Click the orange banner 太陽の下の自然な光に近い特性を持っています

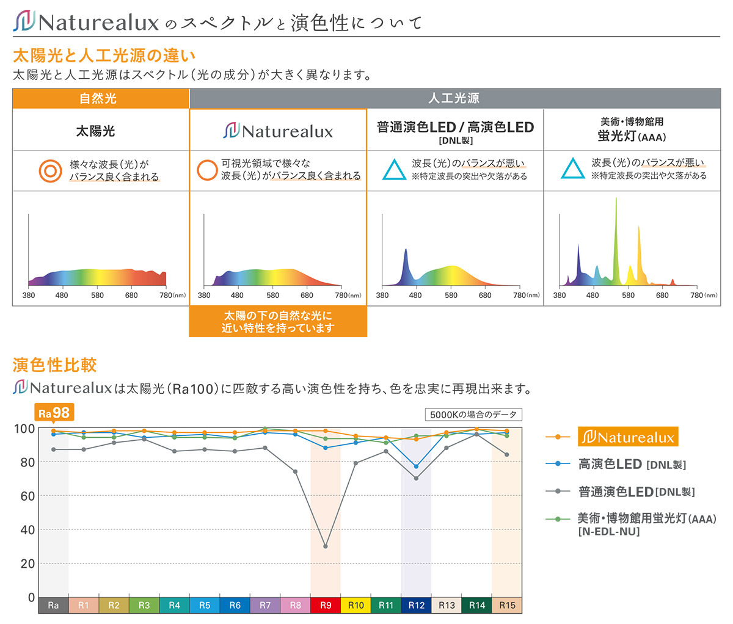278,321
